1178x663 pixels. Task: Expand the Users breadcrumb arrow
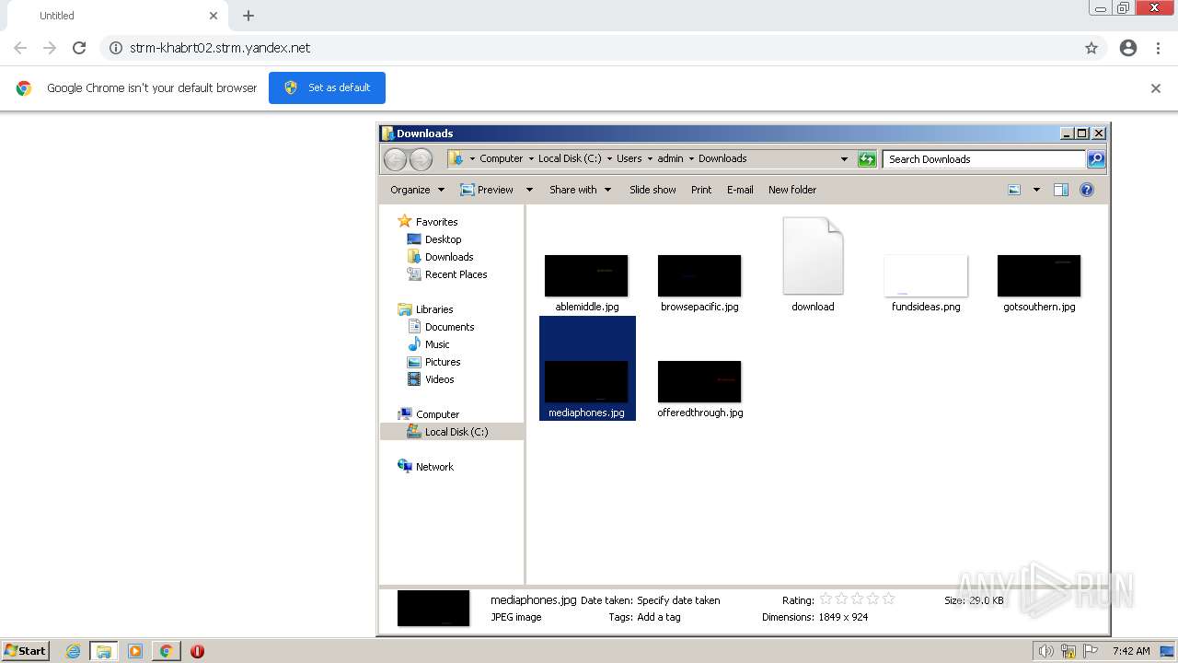pyautogui.click(x=650, y=158)
